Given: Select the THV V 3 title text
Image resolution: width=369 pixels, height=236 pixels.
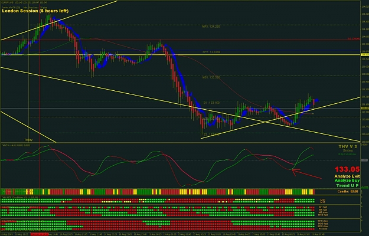Looking at the screenshot, I should point(348,147).
